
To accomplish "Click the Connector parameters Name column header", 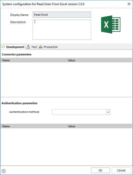I will [6, 60].
